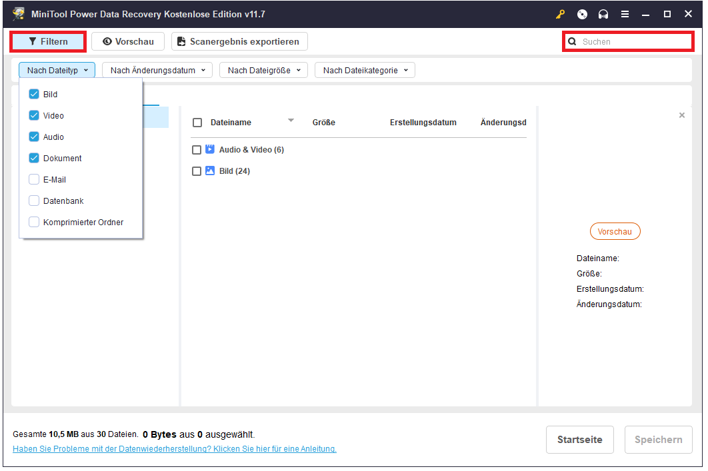Close the preview panel with the X
This screenshot has height=471, width=708.
tap(682, 115)
